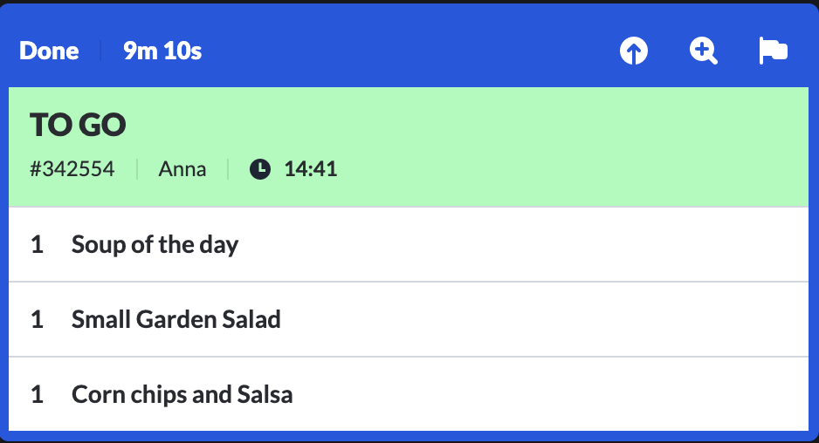The width and height of the screenshot is (819, 443).
Task: Click the blue ticket top bar
Action: [408, 51]
